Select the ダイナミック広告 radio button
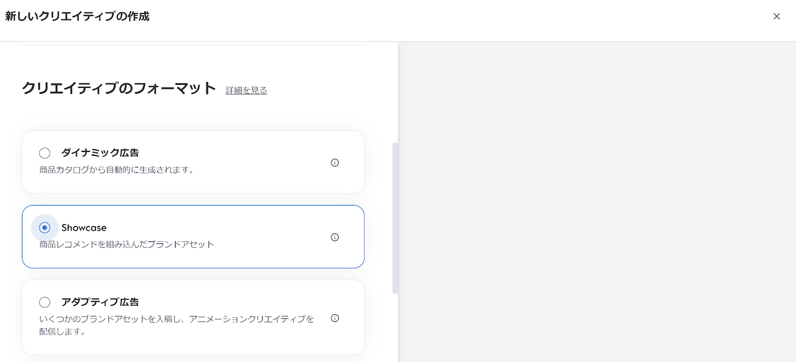Image resolution: width=796 pixels, height=362 pixels. tap(45, 153)
